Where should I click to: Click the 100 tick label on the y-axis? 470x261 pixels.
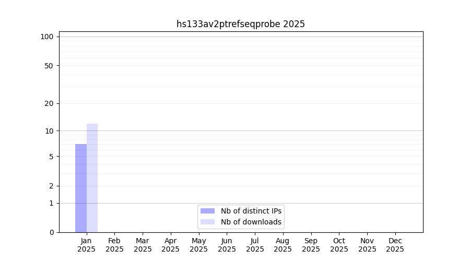pos(47,37)
